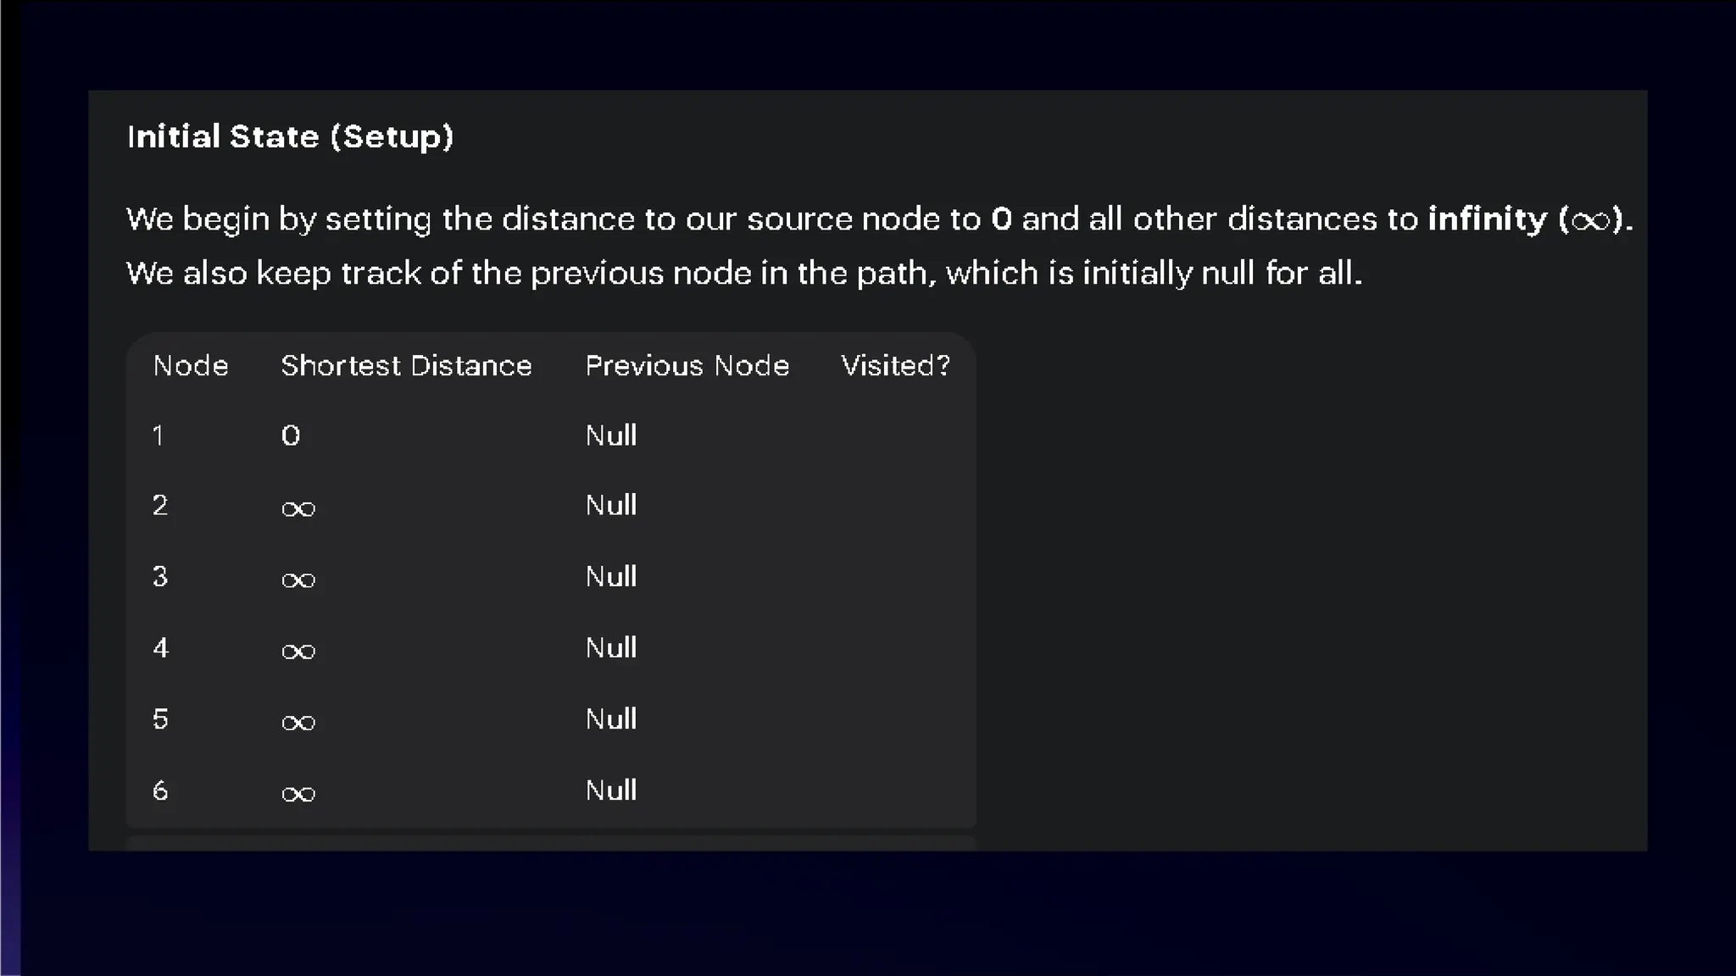The width and height of the screenshot is (1736, 976).
Task: Select node number 6 in the table
Action: point(160,790)
